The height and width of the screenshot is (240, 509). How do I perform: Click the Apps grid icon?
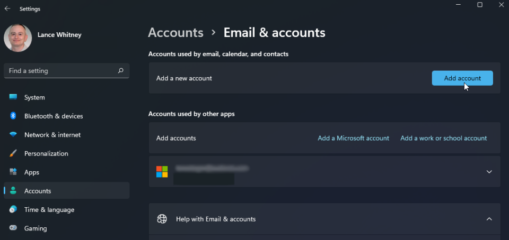pos(13,172)
